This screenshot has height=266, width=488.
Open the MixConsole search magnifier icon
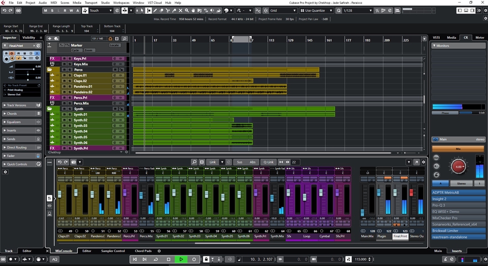[194, 162]
